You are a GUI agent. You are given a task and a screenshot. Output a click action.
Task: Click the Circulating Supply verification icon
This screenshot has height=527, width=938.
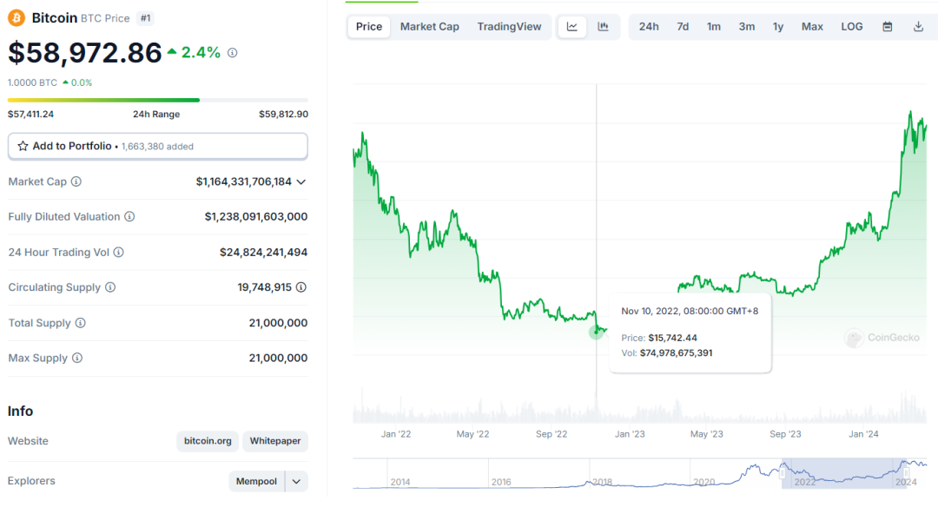pyautogui.click(x=301, y=287)
